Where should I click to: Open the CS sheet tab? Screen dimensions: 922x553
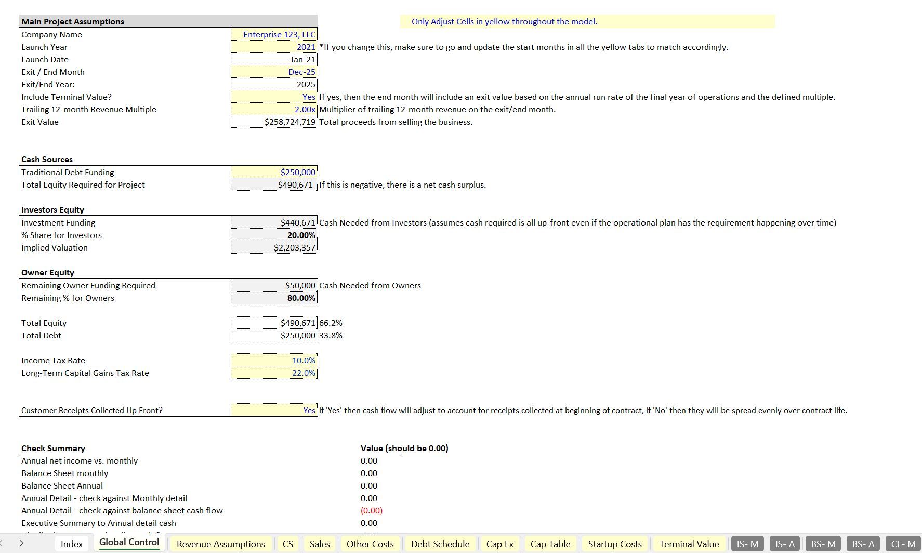(288, 544)
